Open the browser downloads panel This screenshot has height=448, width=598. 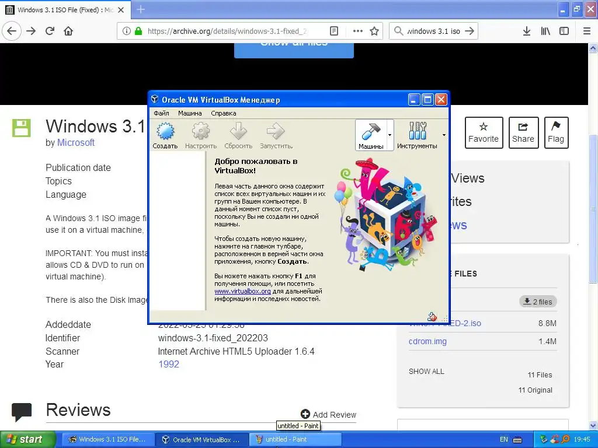point(527,31)
